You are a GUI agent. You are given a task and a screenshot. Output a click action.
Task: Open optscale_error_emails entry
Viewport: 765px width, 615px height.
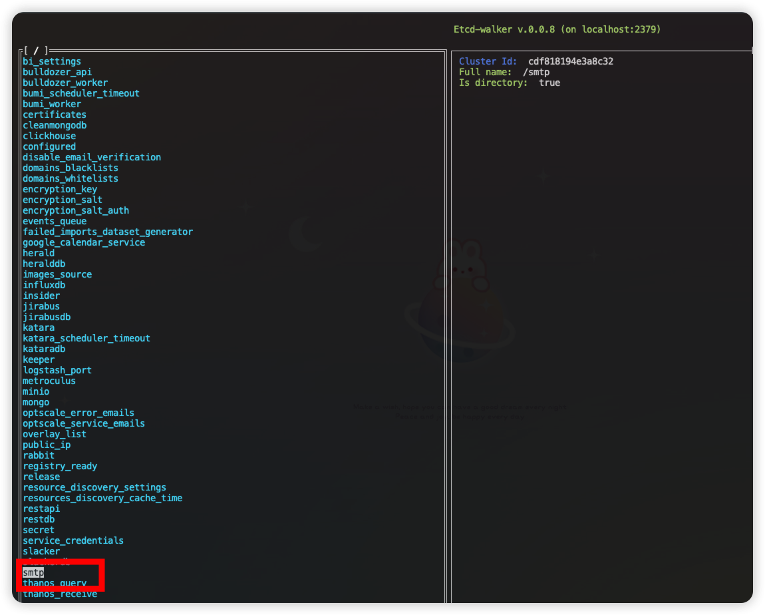pyautogui.click(x=78, y=413)
